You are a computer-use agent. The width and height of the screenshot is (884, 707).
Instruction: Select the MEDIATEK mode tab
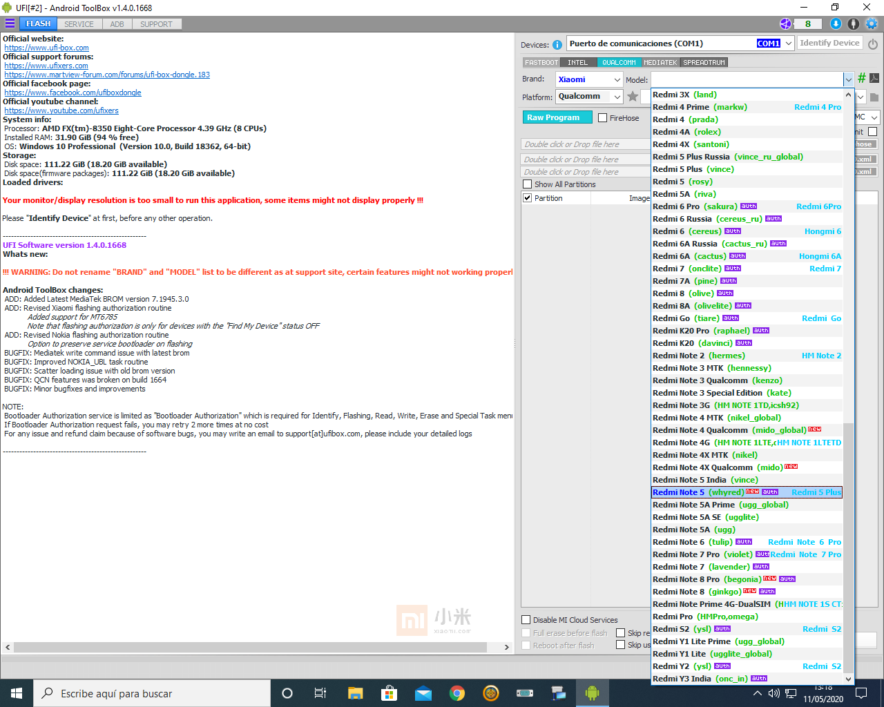click(x=661, y=62)
